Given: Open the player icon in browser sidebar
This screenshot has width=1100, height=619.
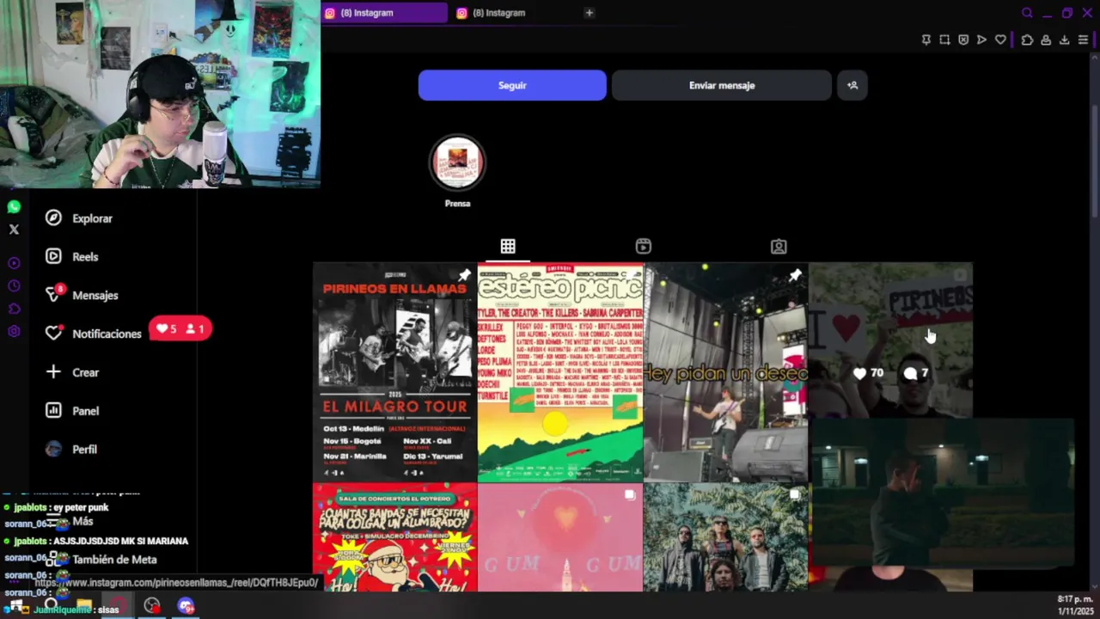Looking at the screenshot, I should (x=14, y=263).
